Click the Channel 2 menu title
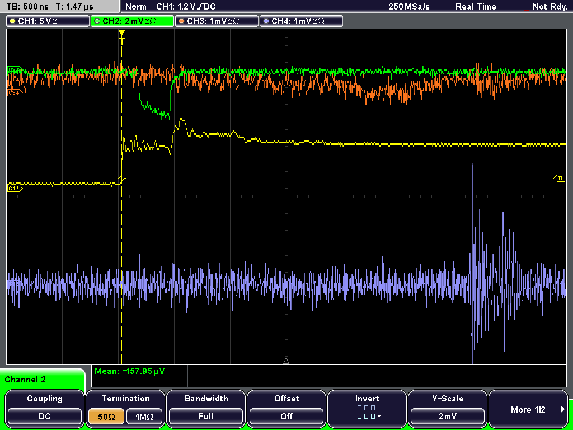 (25, 380)
